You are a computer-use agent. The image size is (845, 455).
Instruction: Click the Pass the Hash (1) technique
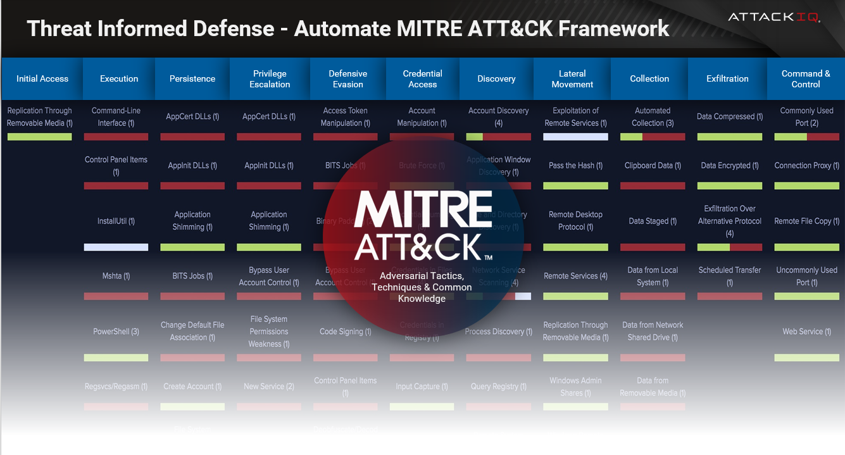point(576,165)
